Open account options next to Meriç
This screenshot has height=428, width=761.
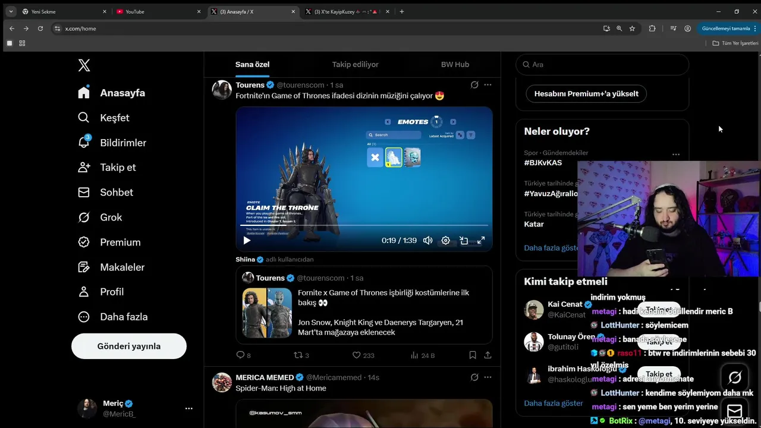189,408
